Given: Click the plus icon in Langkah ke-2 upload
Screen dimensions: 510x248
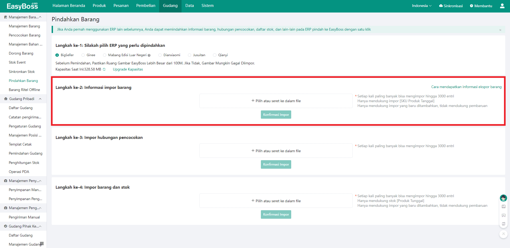Looking at the screenshot, I should pyautogui.click(x=253, y=101).
